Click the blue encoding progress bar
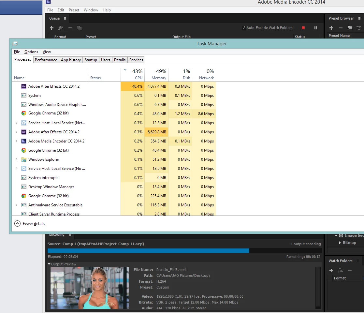 [148, 251]
